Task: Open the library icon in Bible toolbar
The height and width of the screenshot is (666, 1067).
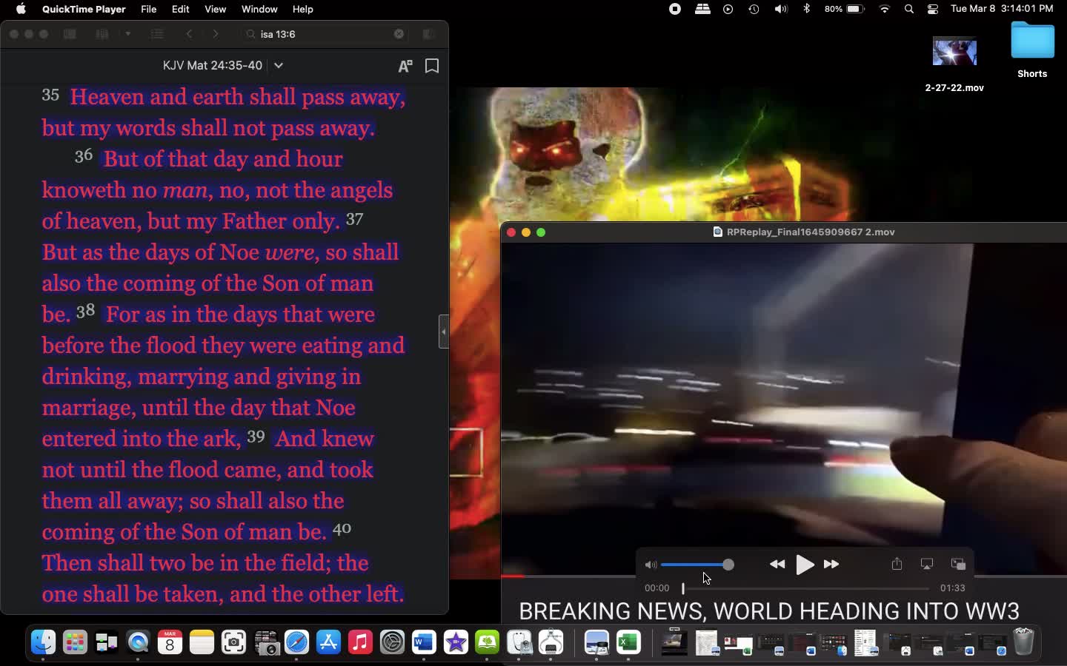Action: pos(70,34)
